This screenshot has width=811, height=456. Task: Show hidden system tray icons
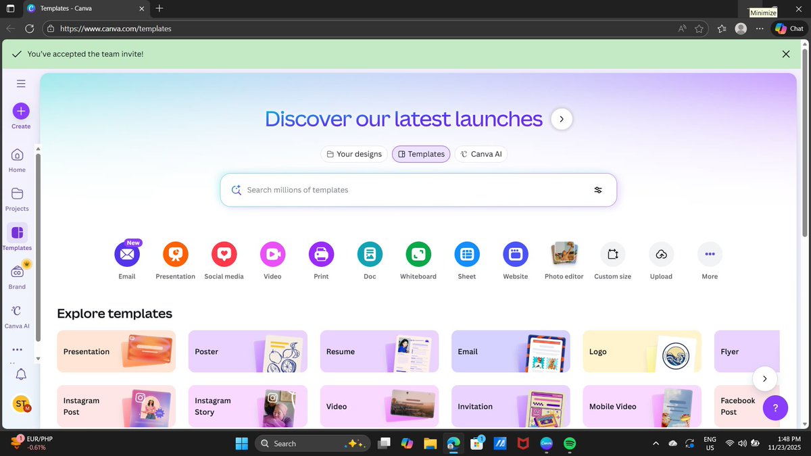(656, 443)
